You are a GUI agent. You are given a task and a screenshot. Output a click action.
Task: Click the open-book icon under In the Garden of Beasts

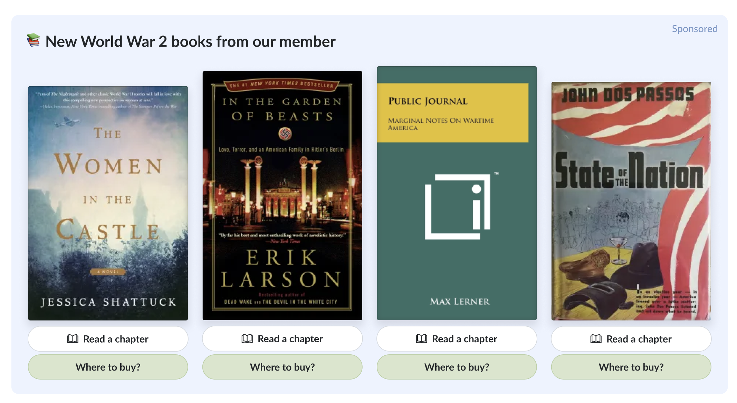point(247,338)
